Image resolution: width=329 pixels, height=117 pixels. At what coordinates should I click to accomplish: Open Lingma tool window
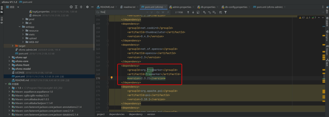point(327,36)
